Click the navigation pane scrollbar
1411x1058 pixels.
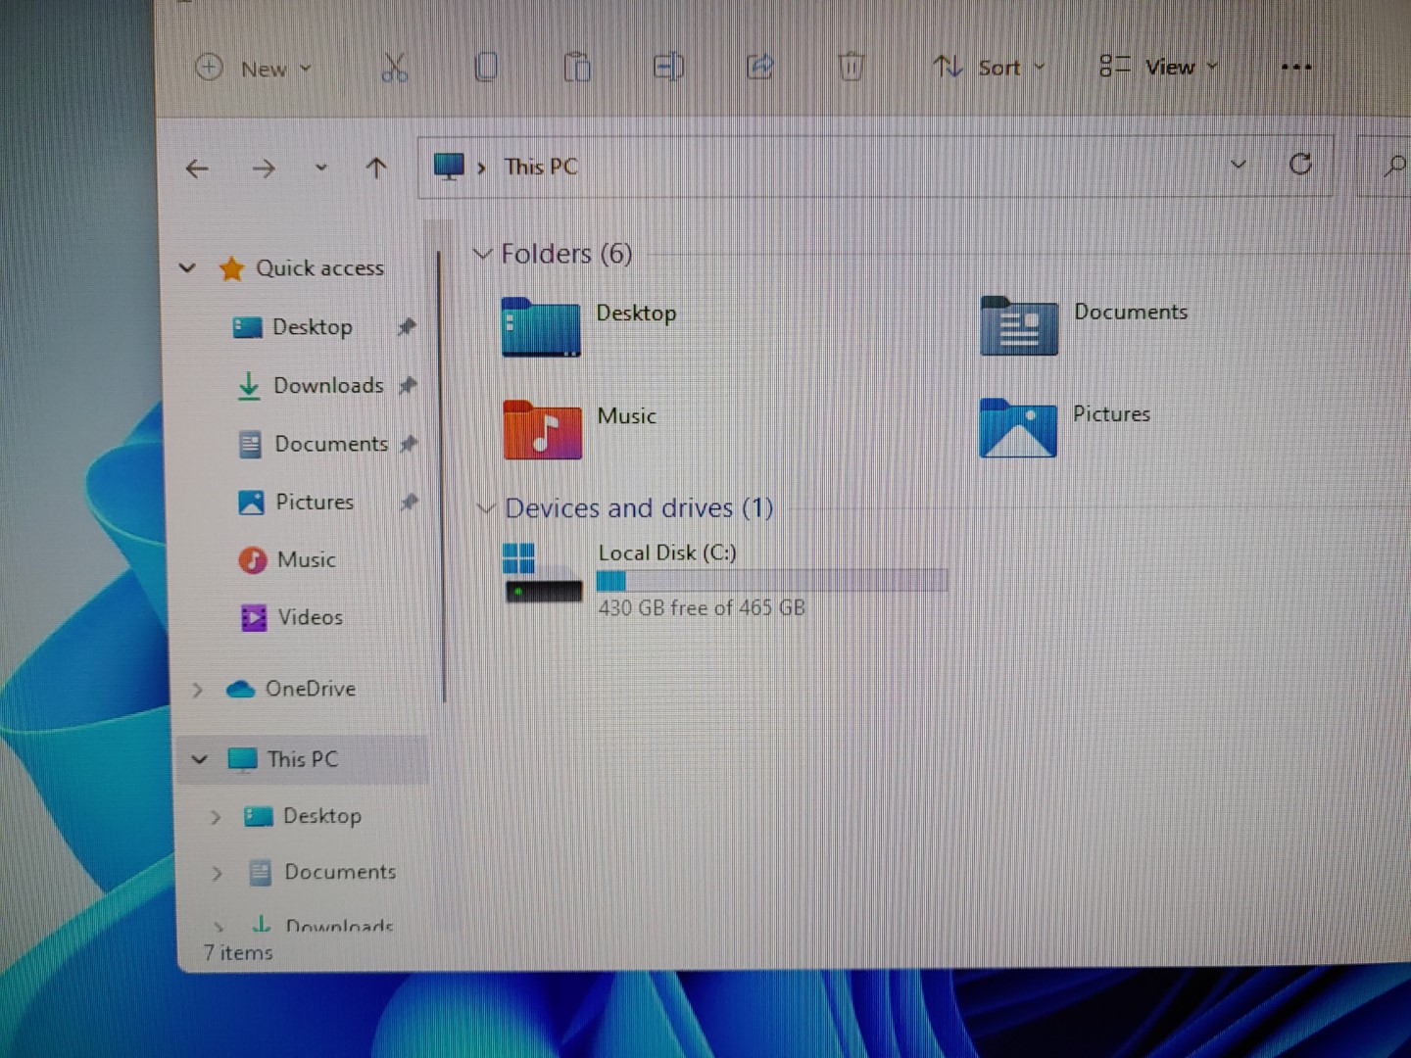442,475
